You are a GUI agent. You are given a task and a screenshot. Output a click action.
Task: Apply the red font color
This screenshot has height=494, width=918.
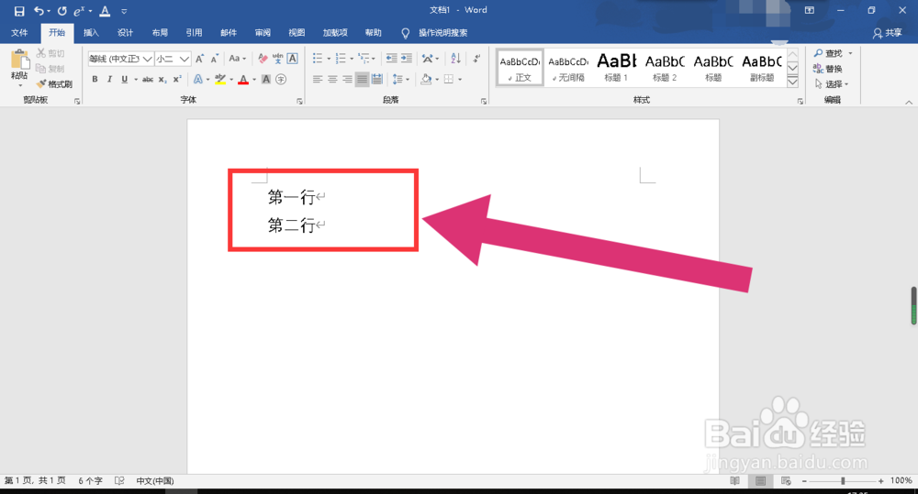point(243,80)
